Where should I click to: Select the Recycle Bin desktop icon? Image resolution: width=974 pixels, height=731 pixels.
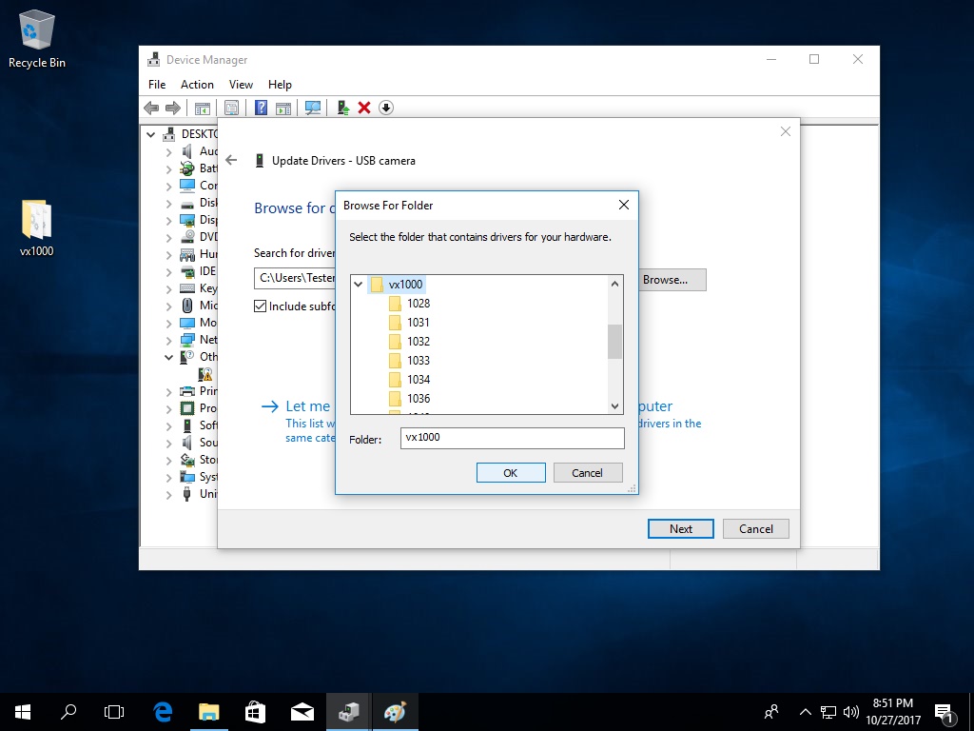point(37,38)
